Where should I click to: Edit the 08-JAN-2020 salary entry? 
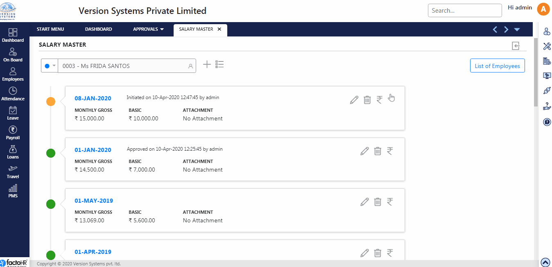[x=354, y=100]
